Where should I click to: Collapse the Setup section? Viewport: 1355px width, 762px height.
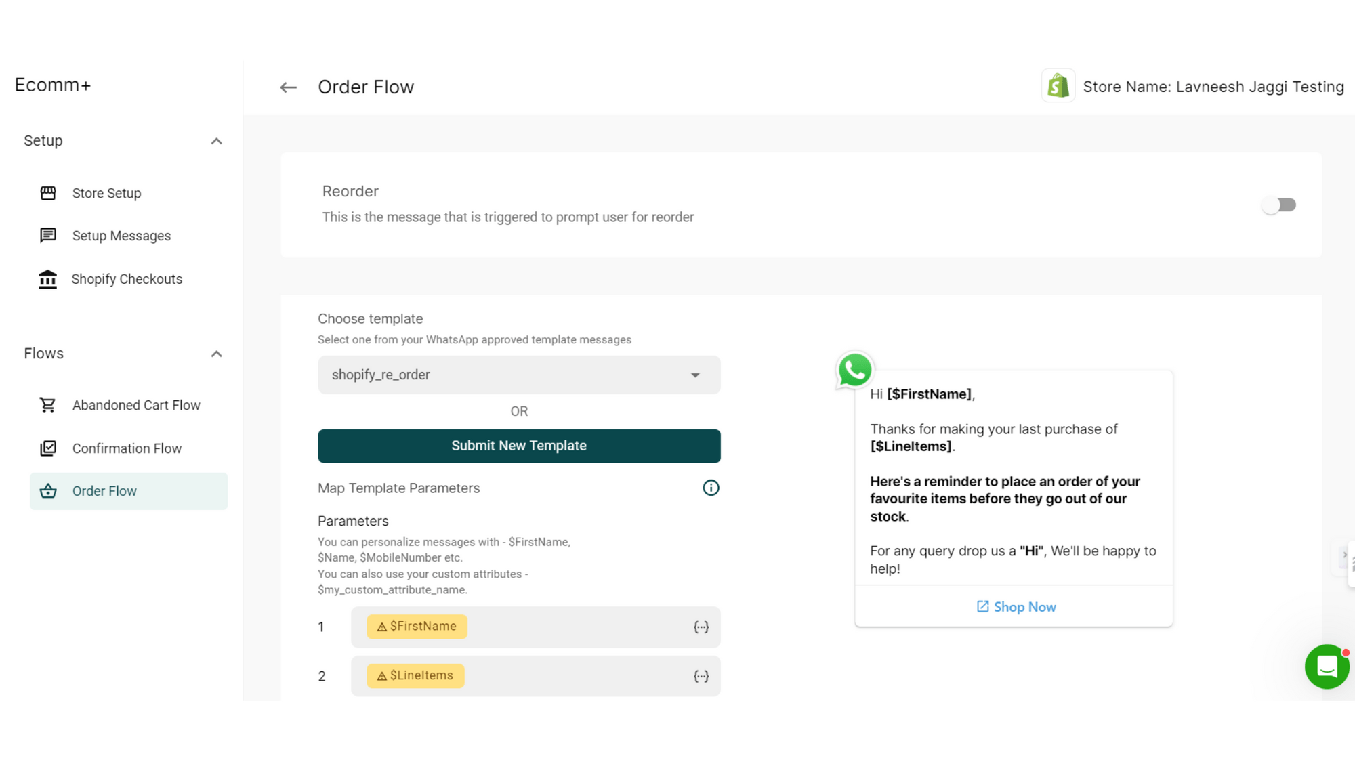(216, 140)
